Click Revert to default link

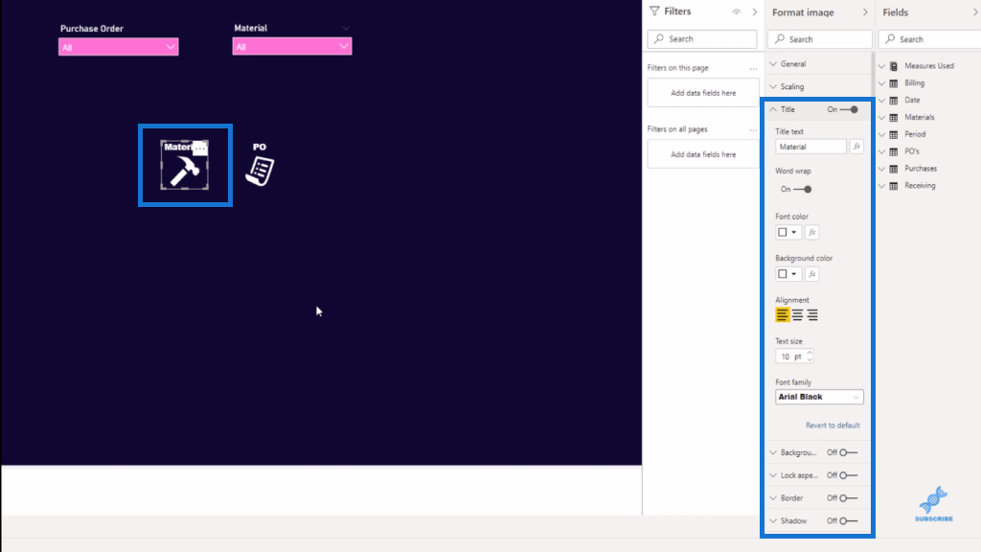(x=833, y=425)
